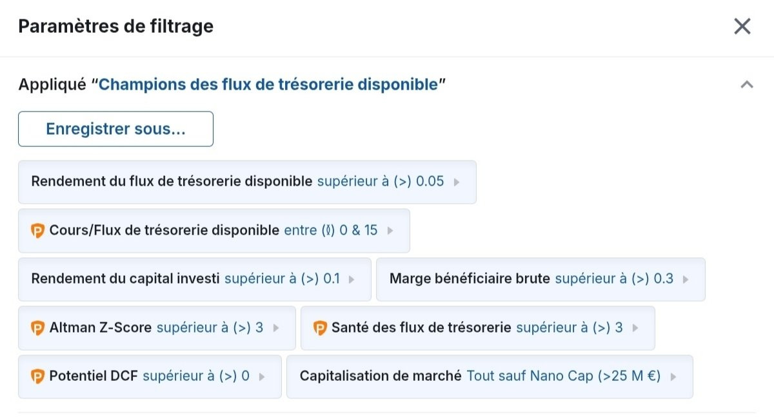The width and height of the screenshot is (774, 417).
Task: Expand arrow on Rendement du capital investi filter
Action: tap(352, 280)
